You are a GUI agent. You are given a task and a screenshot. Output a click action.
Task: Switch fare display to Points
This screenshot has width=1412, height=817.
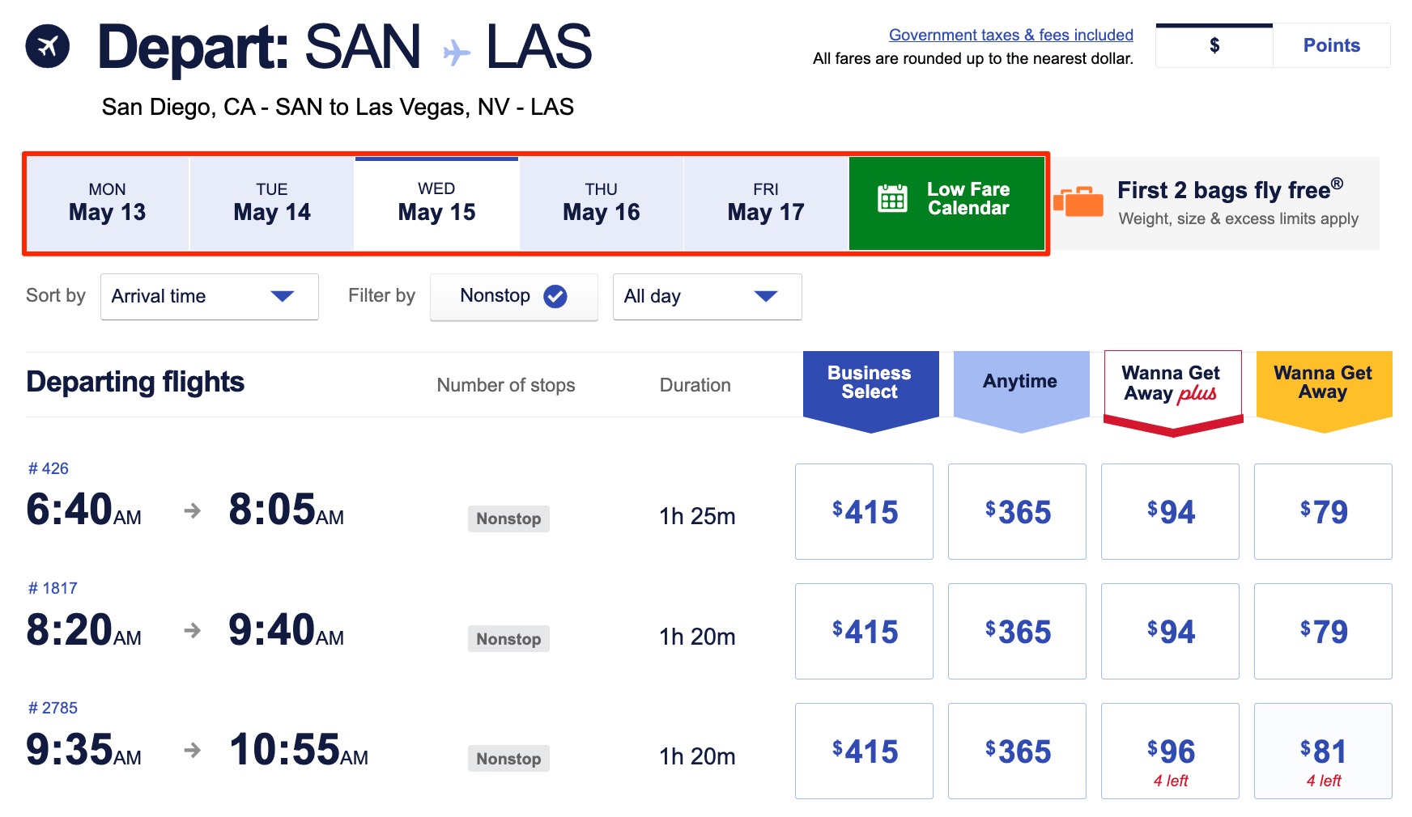pos(1330,45)
